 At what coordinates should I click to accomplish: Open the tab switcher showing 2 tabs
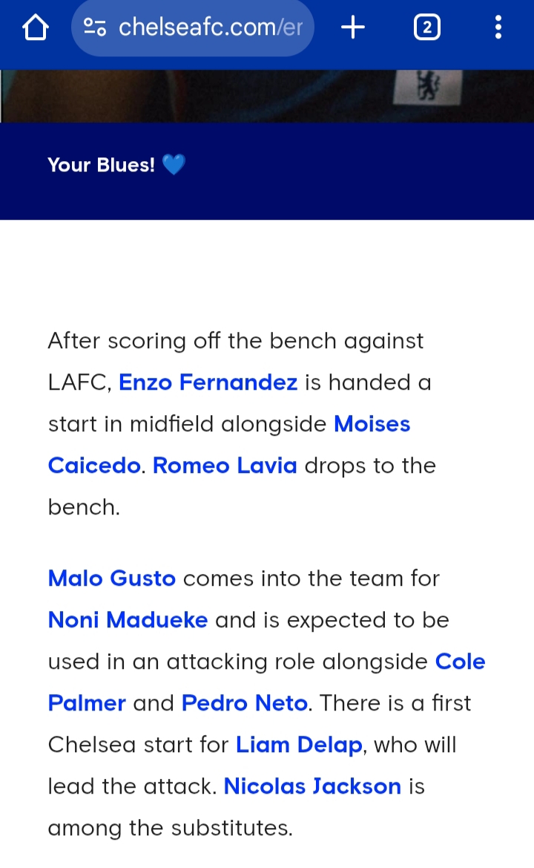coord(426,27)
